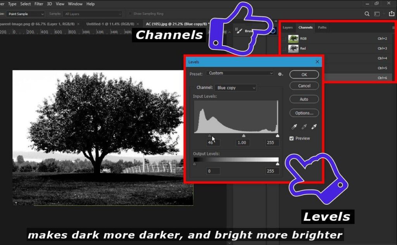397x245 pixels.
Task: Open the View menu
Action: 60,4
